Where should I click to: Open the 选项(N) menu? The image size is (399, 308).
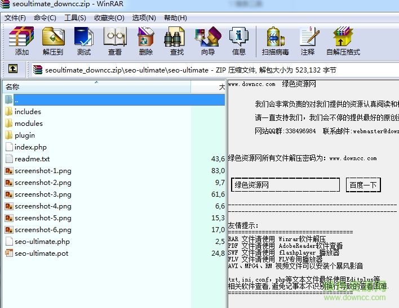144,18
